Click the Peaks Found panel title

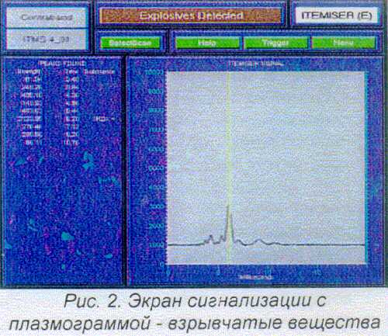click(61, 64)
